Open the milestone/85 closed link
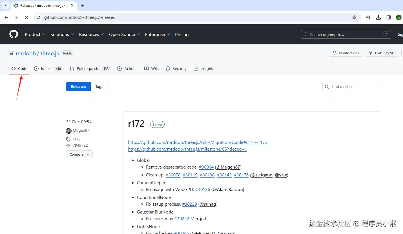The height and width of the screenshot is (234, 403). pos(187,149)
